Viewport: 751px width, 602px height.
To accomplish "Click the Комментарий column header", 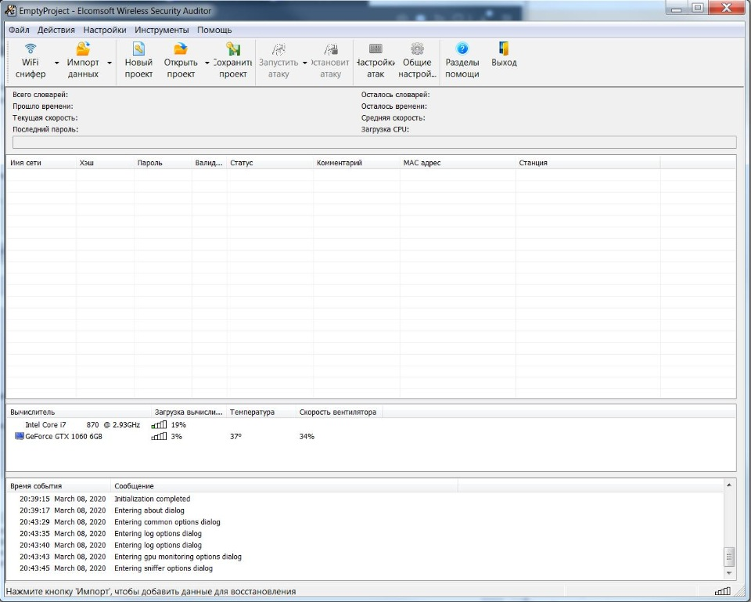I will 357,163.
